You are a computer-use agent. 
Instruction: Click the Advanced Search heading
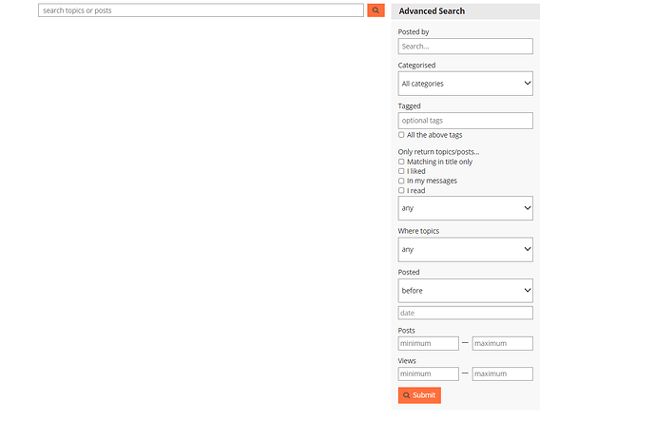[x=432, y=11]
